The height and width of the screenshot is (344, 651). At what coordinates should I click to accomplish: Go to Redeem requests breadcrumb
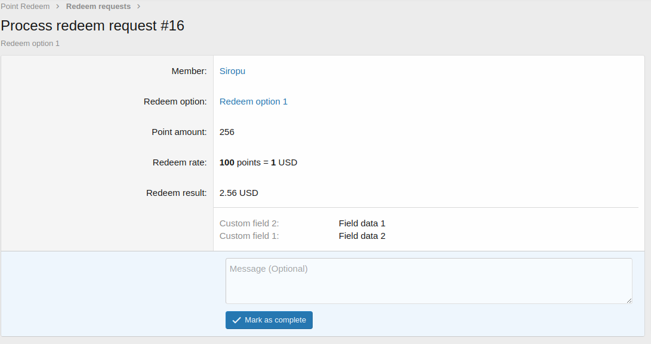[98, 7]
